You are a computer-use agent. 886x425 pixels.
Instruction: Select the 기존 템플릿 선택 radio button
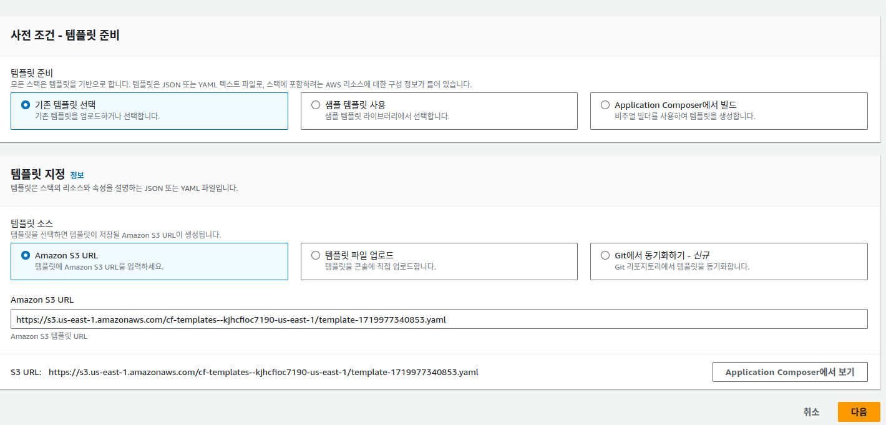[26, 105]
